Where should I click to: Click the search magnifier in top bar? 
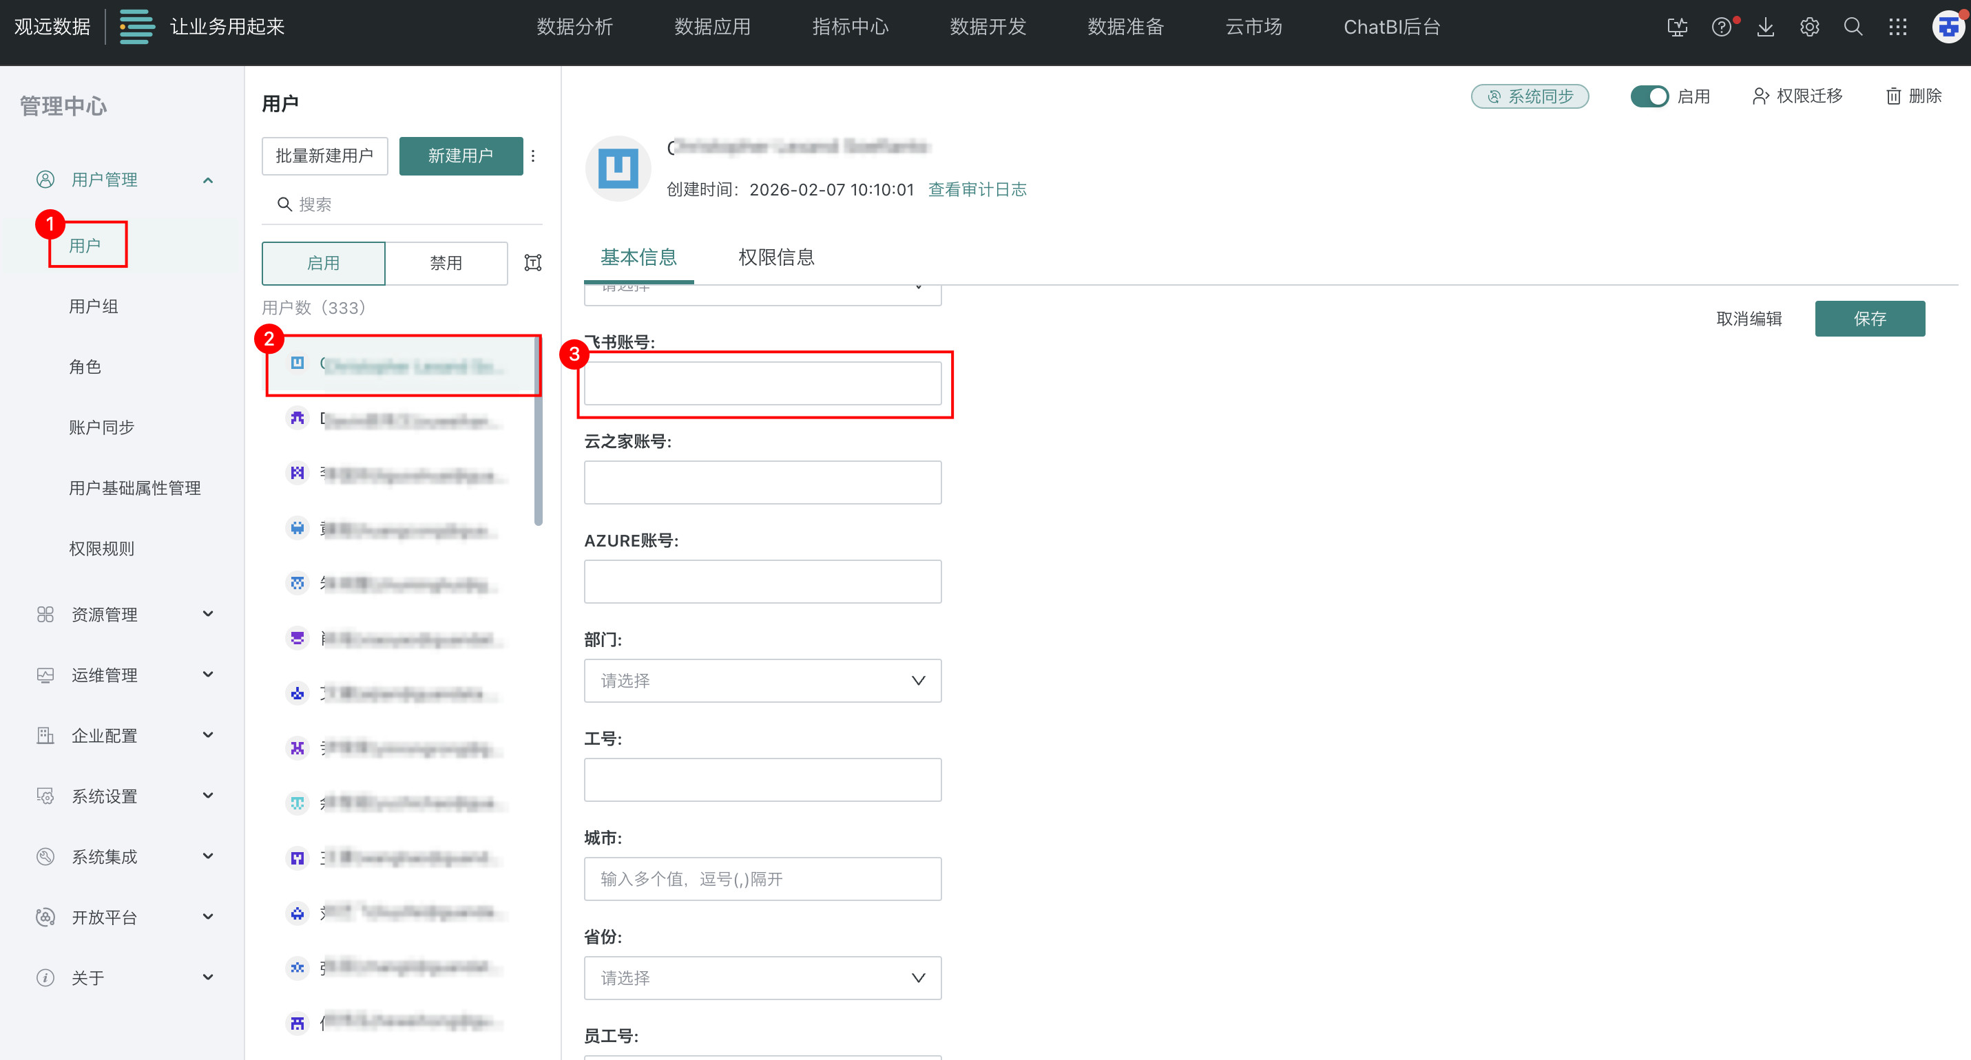(1853, 28)
